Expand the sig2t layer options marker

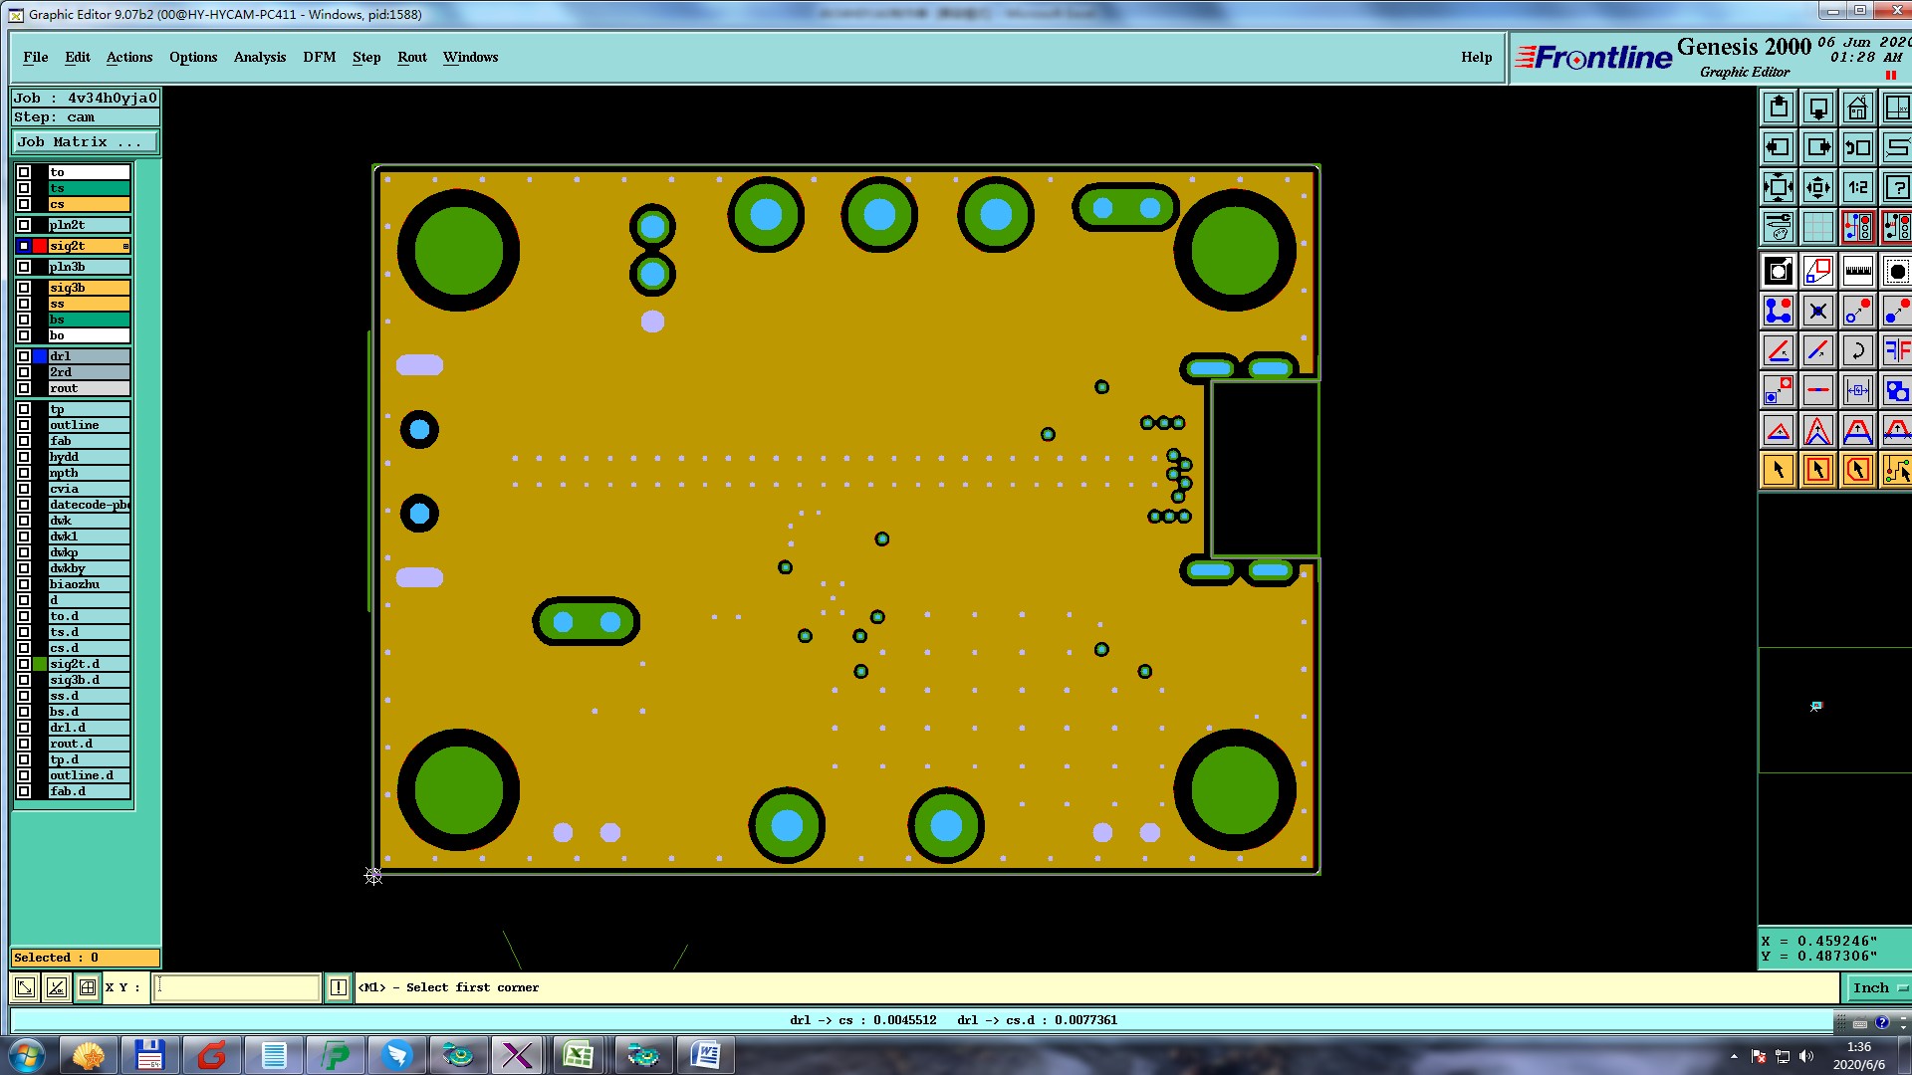pos(125,246)
